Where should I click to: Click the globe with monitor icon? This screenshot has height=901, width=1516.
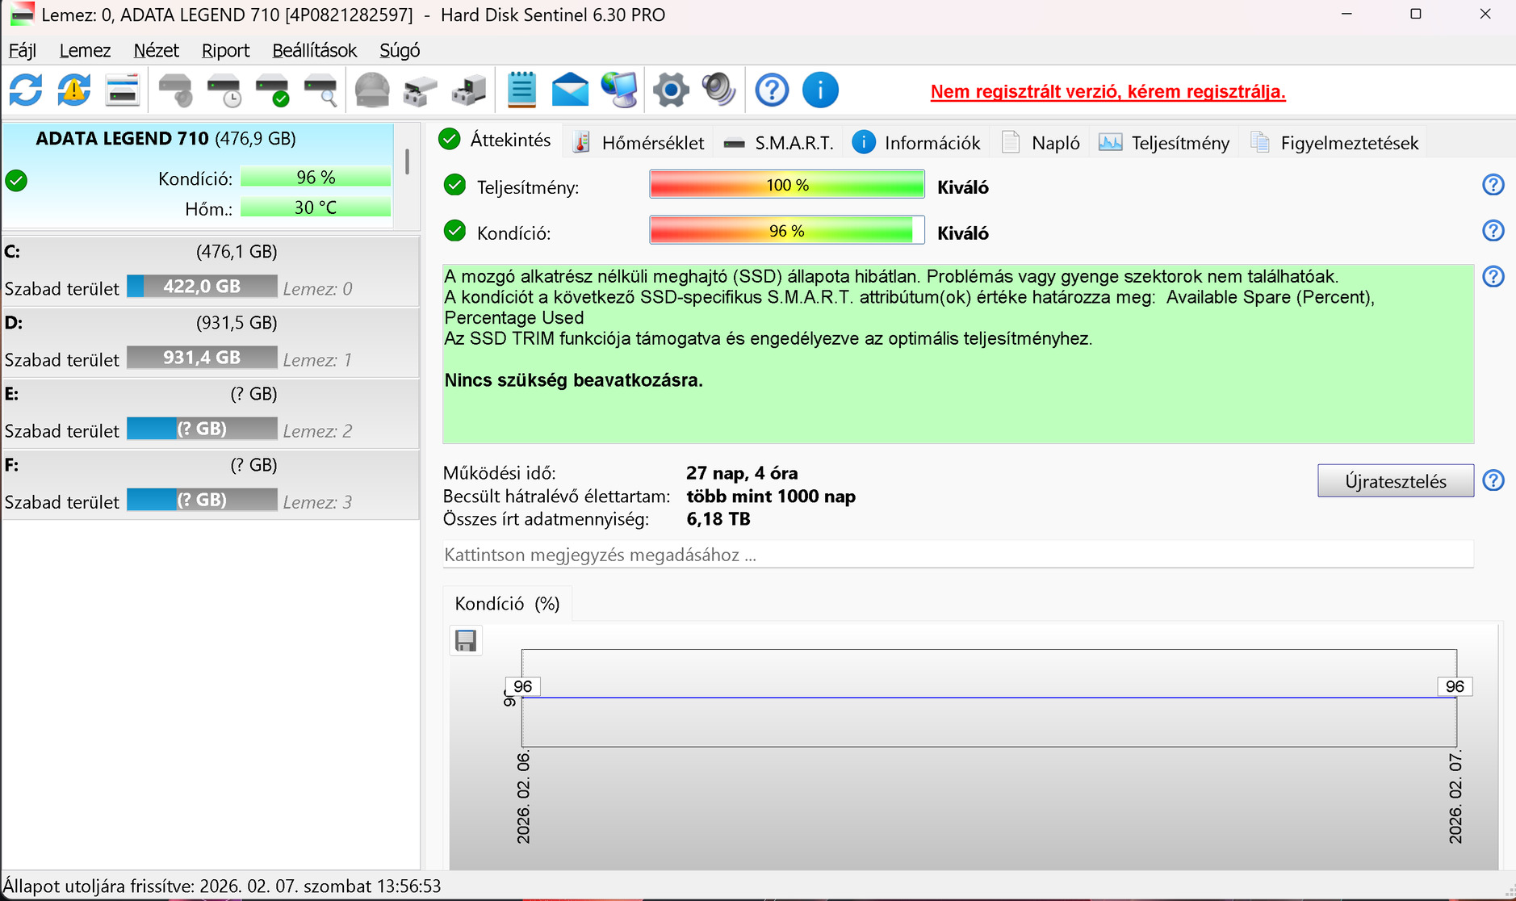[620, 90]
